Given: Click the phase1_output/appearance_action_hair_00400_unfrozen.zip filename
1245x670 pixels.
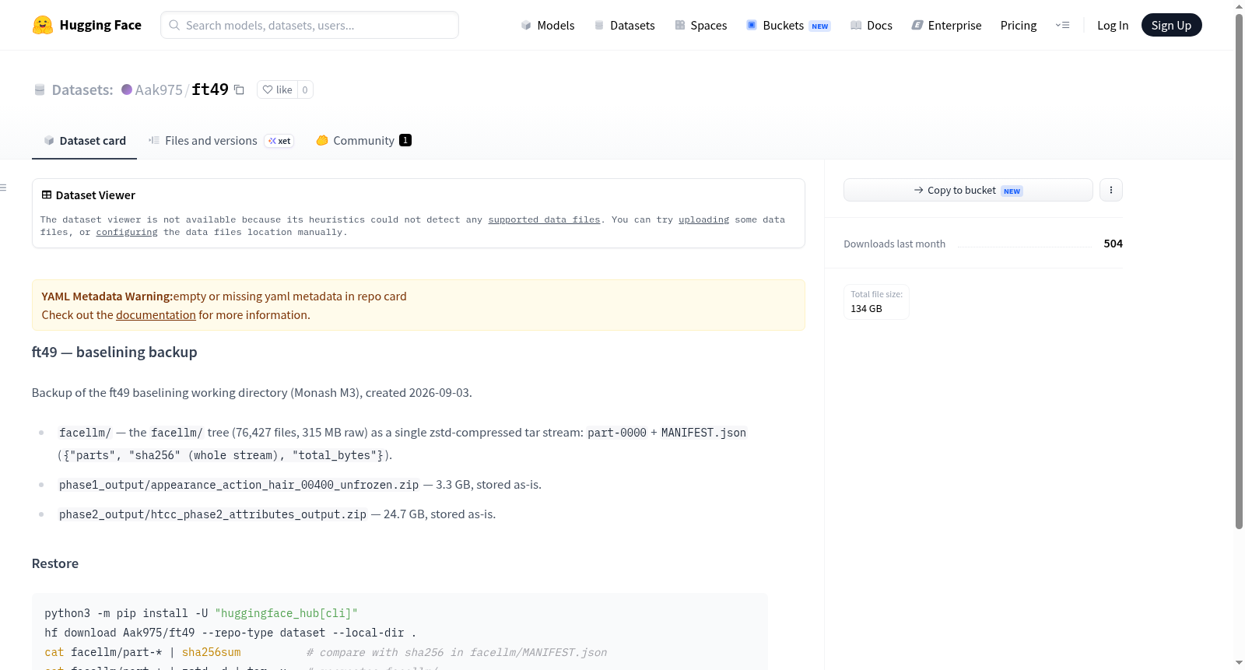Looking at the screenshot, I should [239, 485].
